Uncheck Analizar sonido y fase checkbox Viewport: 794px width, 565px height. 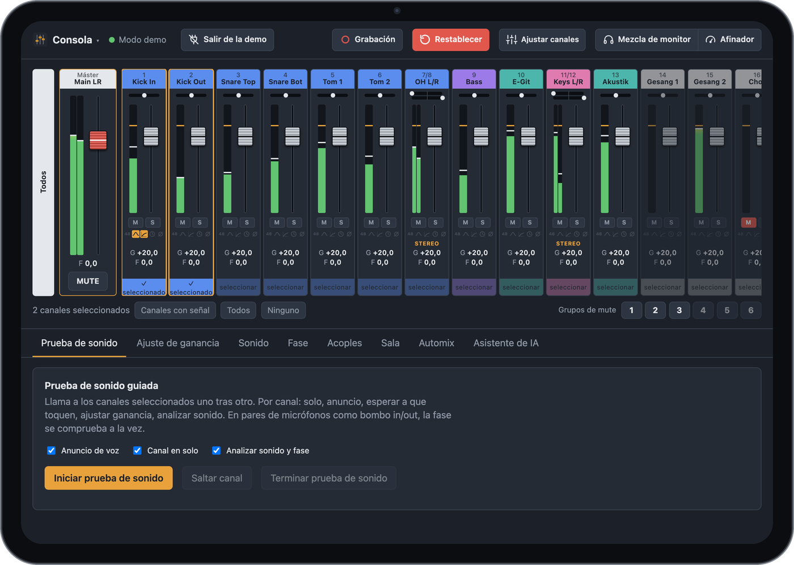coord(216,450)
